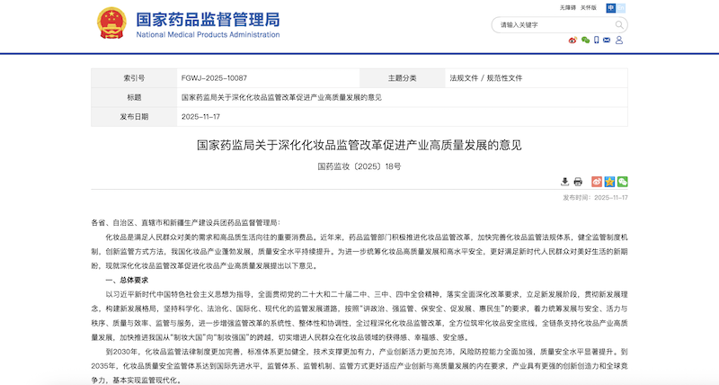Viewport: 719px width, 385px height.
Task: Switch language to Chinese (中)
Action: point(610,7)
